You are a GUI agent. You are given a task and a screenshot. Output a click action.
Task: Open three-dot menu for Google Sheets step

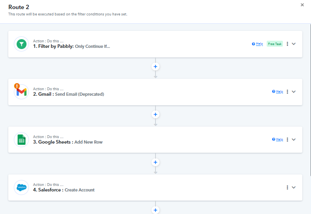287,139
